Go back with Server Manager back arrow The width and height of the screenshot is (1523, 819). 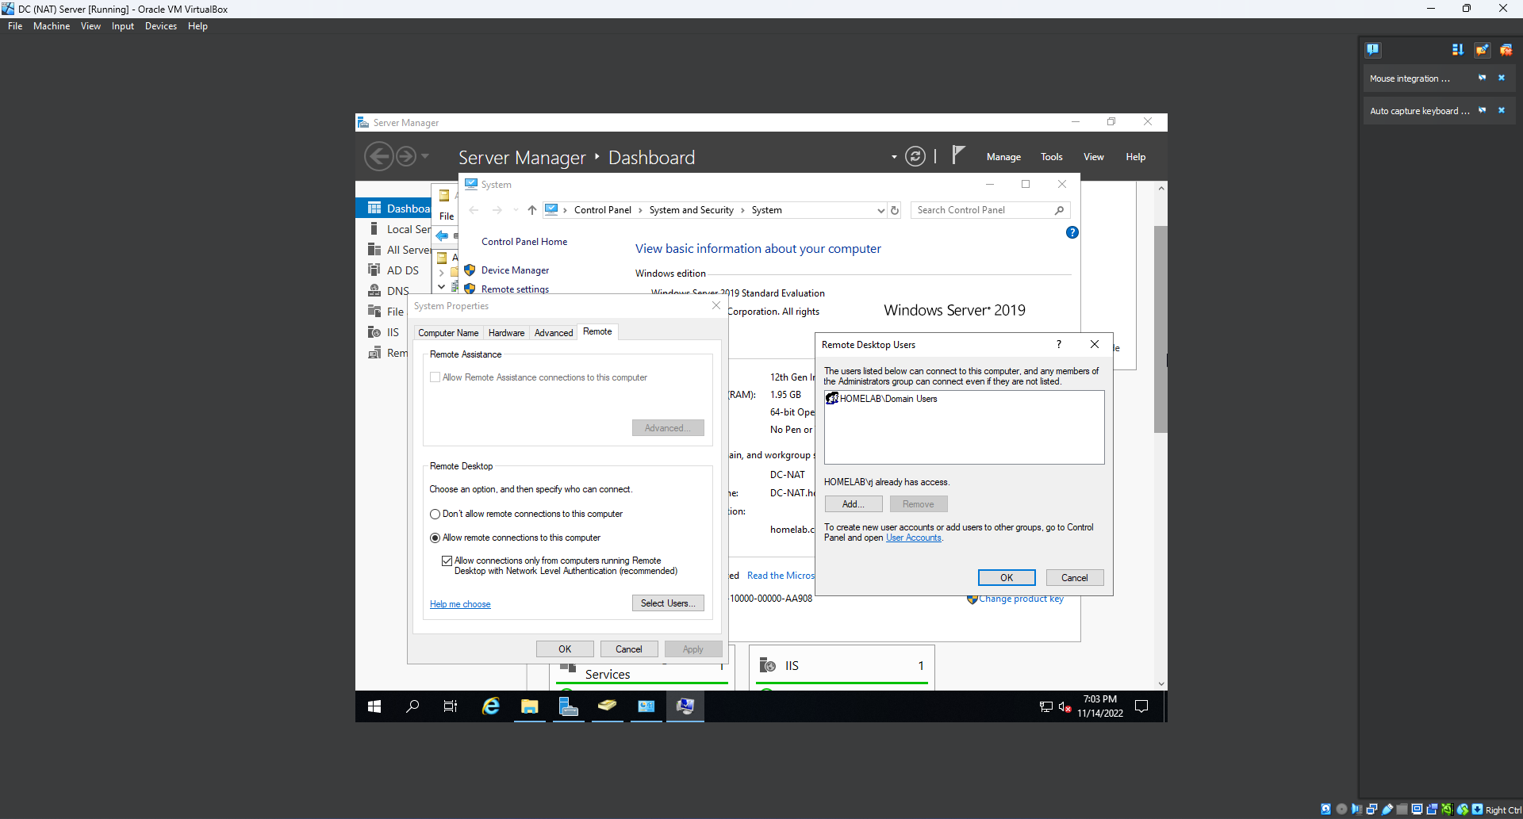[379, 156]
